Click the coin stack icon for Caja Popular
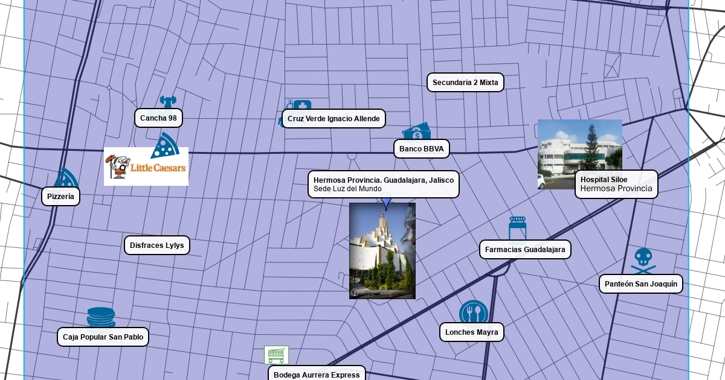Viewport: 725px width, 380px height. pos(101,317)
